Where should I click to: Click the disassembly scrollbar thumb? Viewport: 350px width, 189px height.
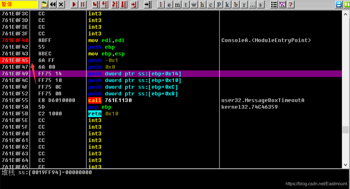[345, 130]
